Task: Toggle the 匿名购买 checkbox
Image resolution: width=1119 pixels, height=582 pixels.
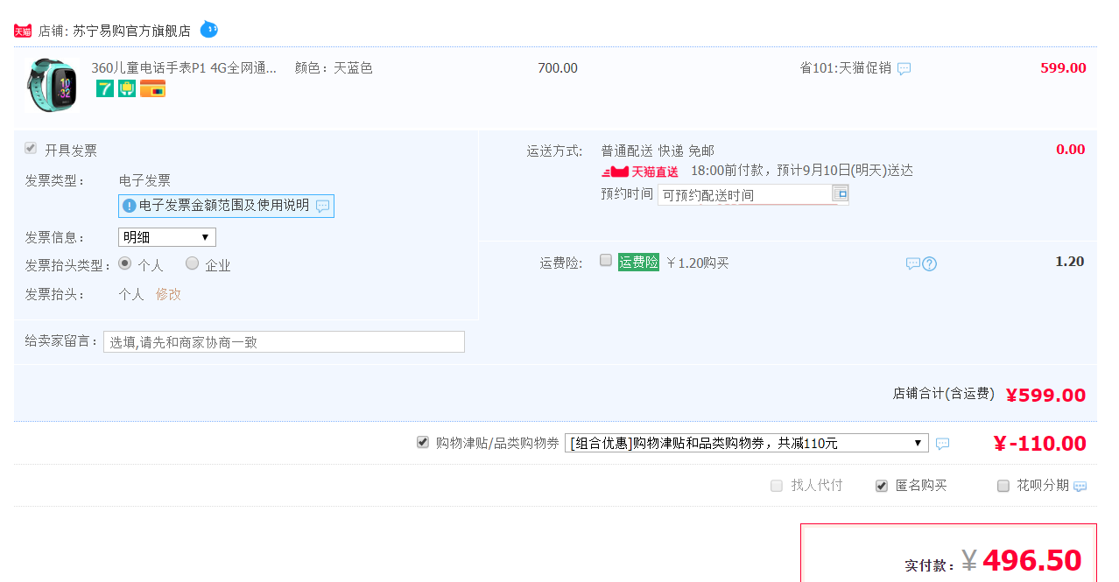Action: pos(882,486)
